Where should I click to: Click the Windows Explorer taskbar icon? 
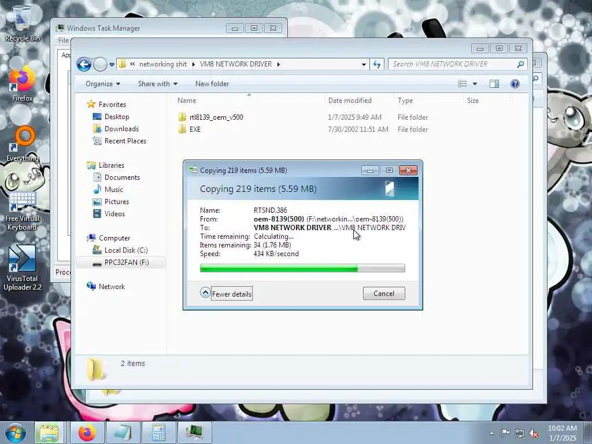[50, 432]
